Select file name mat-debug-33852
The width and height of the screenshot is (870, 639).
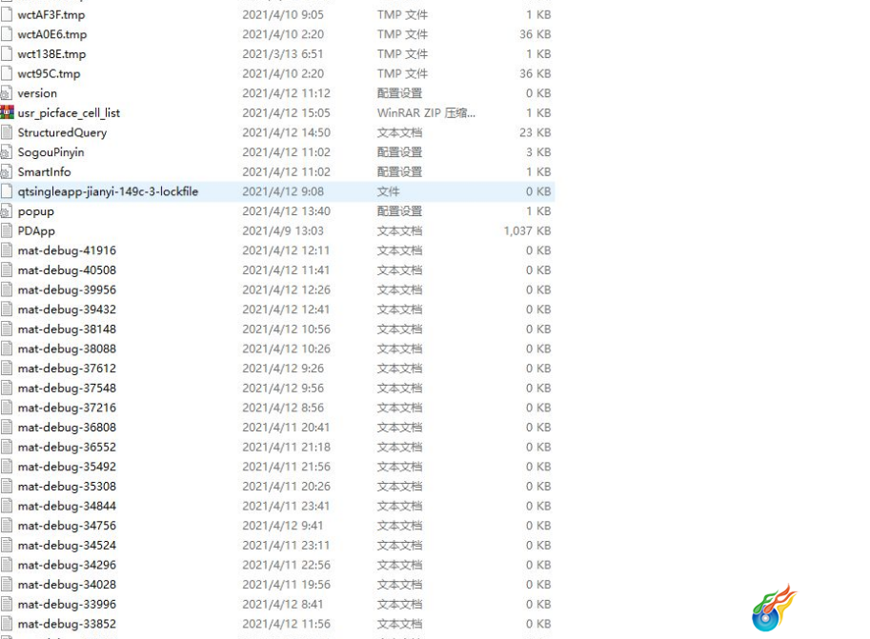(x=67, y=624)
